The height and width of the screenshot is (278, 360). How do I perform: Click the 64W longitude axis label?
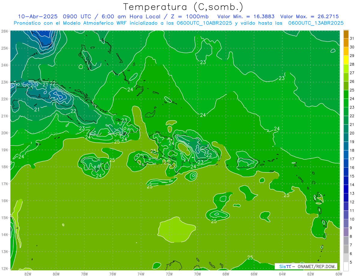(282, 274)
